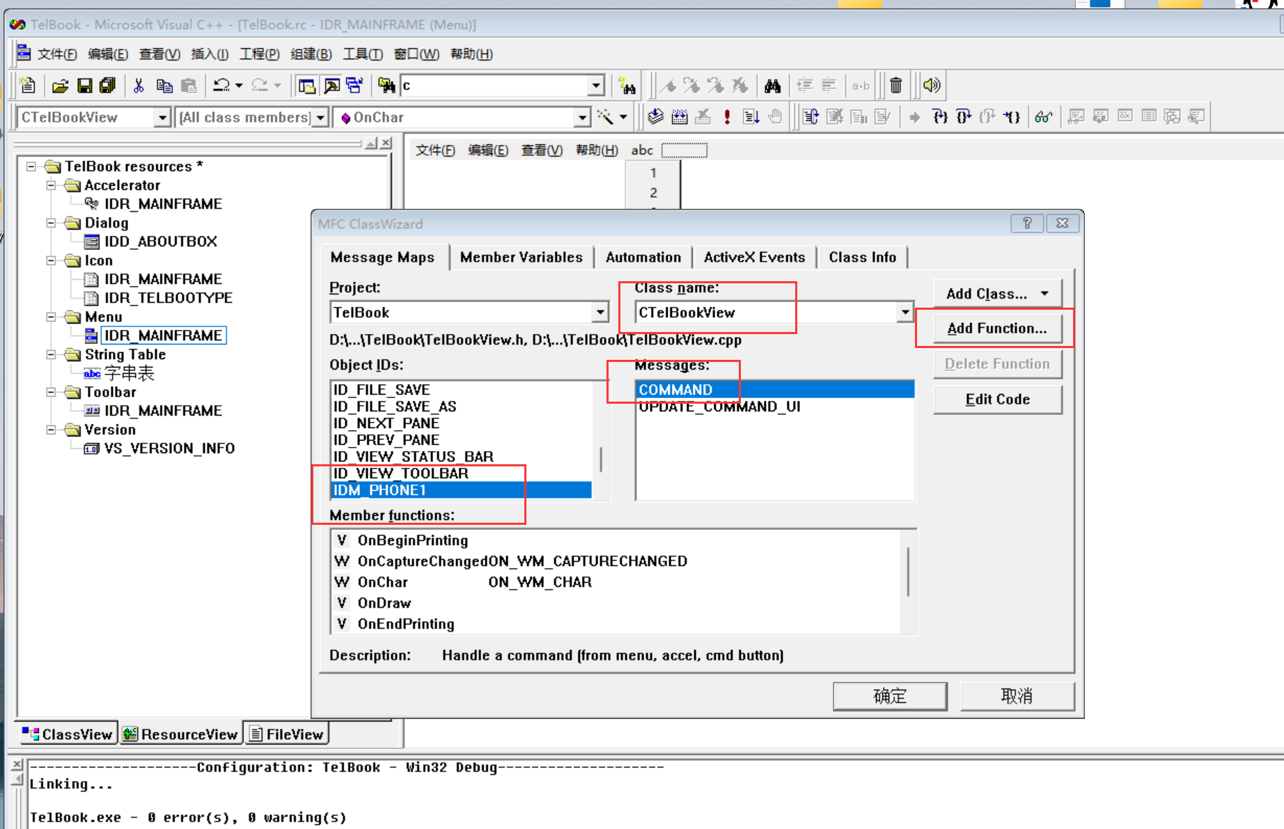Viewport: 1284px width, 829px height.
Task: Click the 取消 Cancel button
Action: click(x=1017, y=696)
